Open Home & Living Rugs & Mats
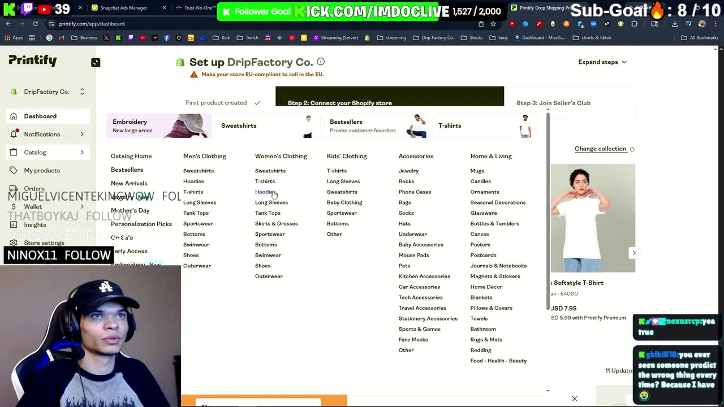This screenshot has height=407, width=724. coord(486,340)
